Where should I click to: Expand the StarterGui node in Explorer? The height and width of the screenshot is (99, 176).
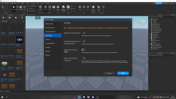pos(150,34)
